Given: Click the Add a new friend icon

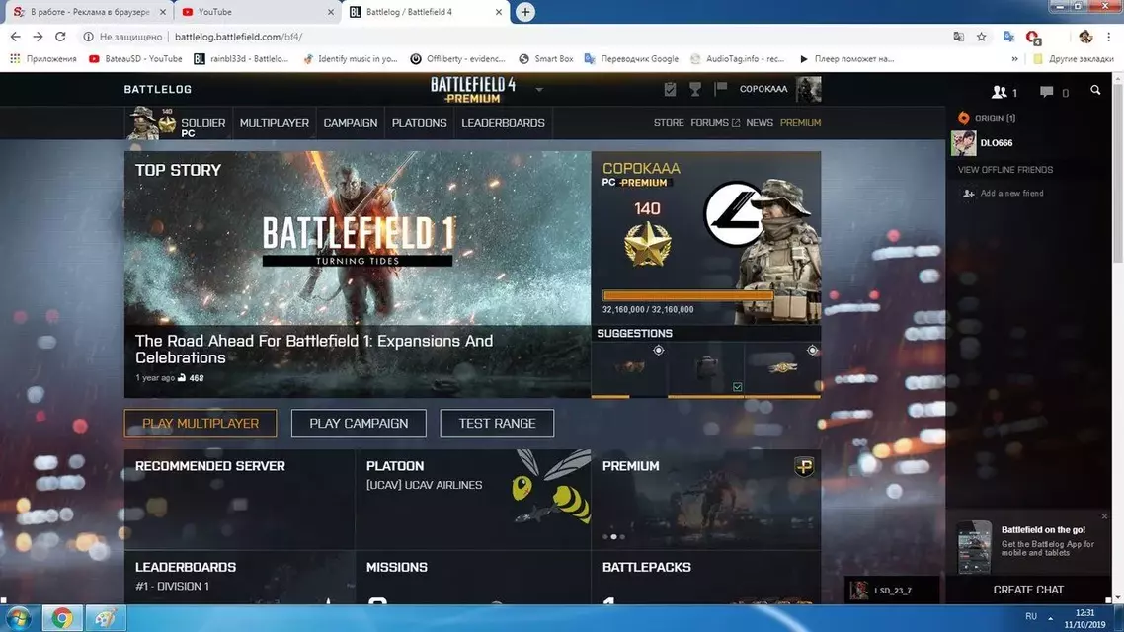Looking at the screenshot, I should 969,194.
